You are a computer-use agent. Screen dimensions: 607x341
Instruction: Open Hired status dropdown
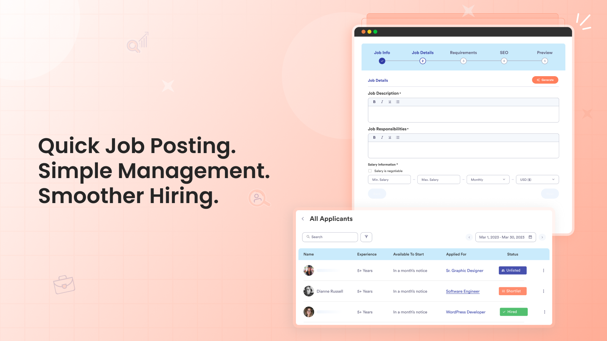514,312
